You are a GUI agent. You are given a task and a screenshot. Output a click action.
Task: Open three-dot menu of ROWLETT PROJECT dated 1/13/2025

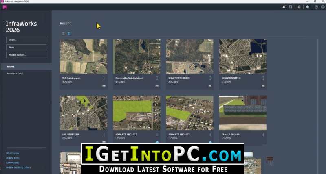157,135
